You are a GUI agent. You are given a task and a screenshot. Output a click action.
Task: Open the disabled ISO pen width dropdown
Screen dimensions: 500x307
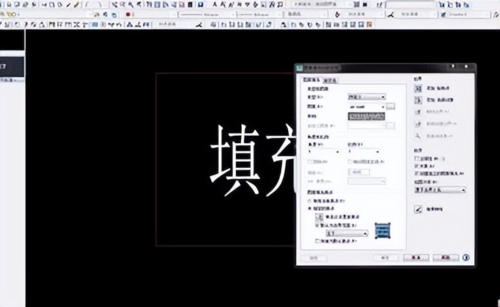[x=366, y=181]
